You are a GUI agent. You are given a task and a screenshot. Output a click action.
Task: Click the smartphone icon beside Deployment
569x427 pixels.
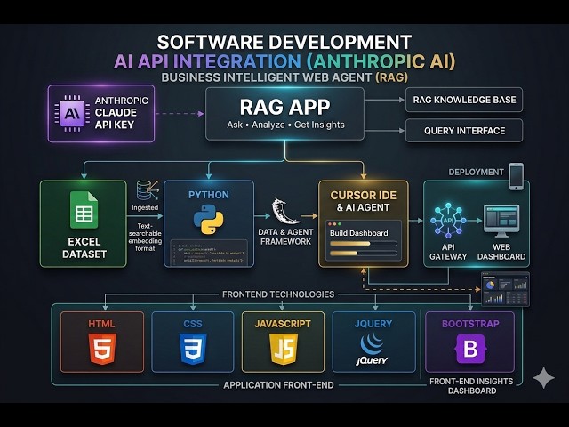[x=516, y=176]
